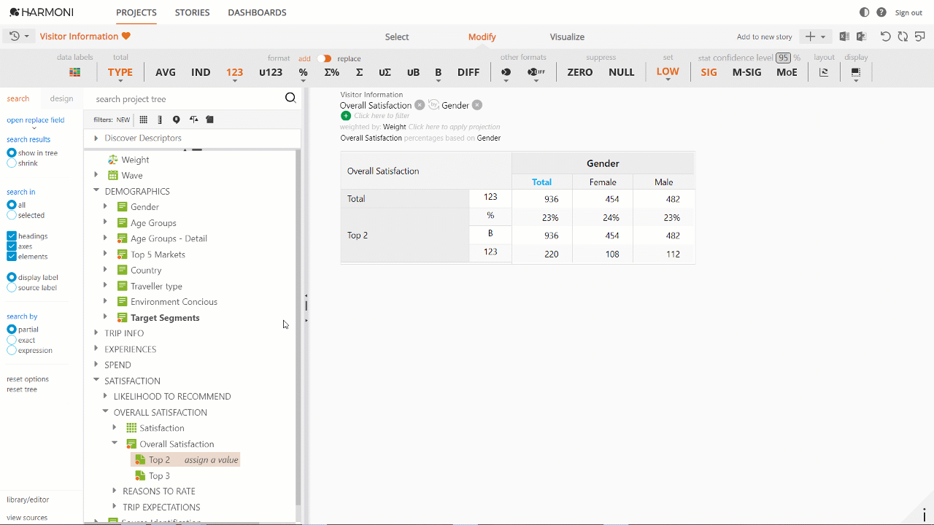
Task: Select 'exact' search by option
Action: pos(12,340)
